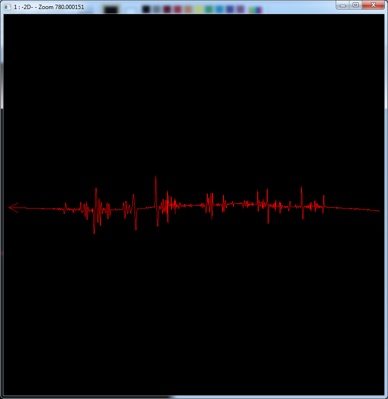This screenshot has height=399, width=388.
Task: Click the rightmost upward spike of the waveform
Action: (324, 196)
